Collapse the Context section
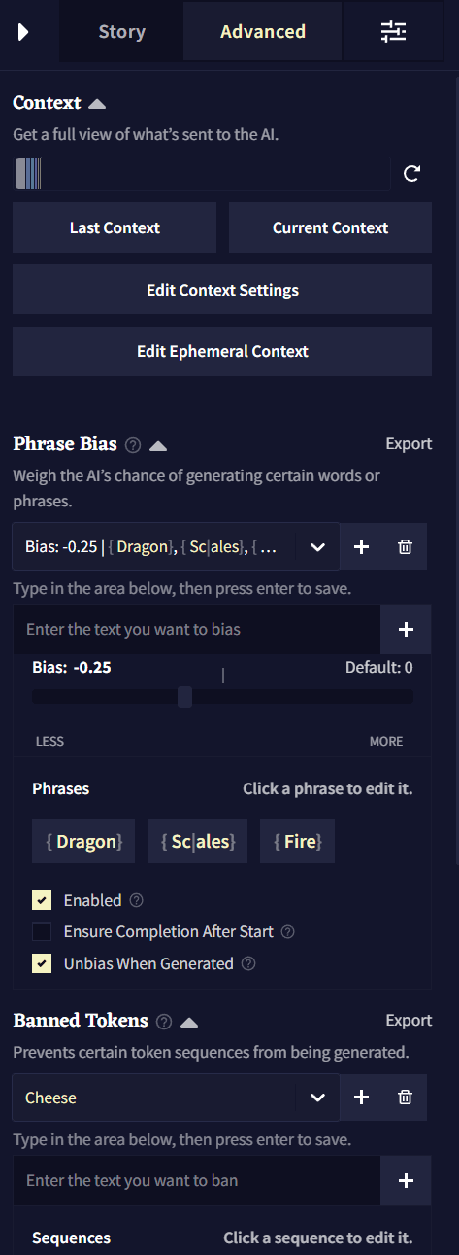 [98, 104]
